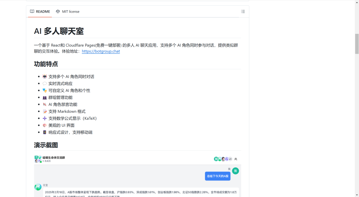Screen dimensions: 359x197
Task: Click the '总结下今天的A股' chat bubble
Action: click(x=218, y=176)
